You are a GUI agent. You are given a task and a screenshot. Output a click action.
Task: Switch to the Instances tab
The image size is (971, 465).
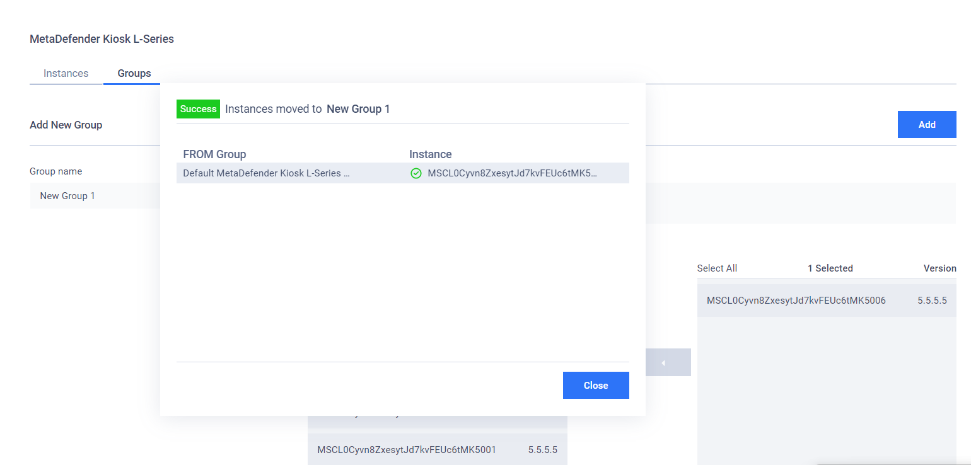point(66,73)
